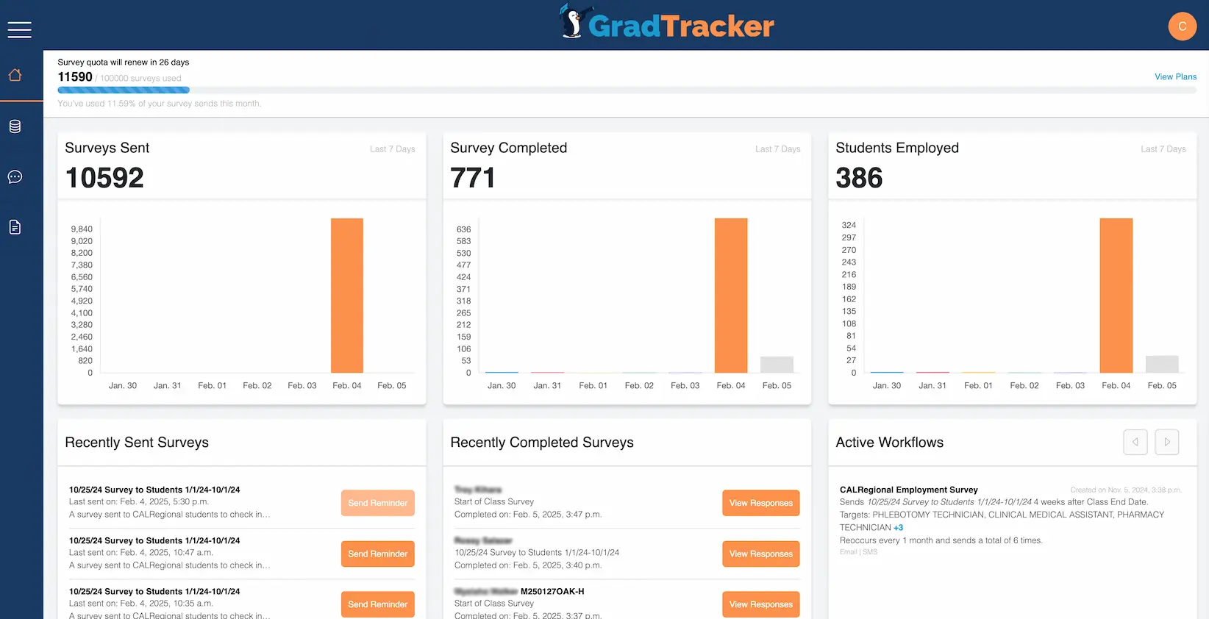Open the chat messages sidebar icon
The height and width of the screenshot is (619, 1209).
pos(15,177)
